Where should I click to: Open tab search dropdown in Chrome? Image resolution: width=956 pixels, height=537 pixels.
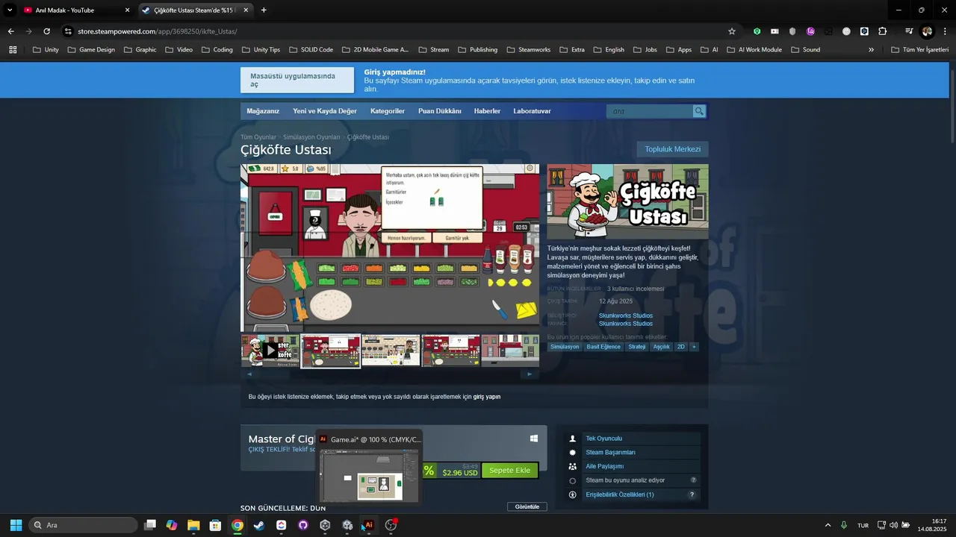(x=10, y=10)
